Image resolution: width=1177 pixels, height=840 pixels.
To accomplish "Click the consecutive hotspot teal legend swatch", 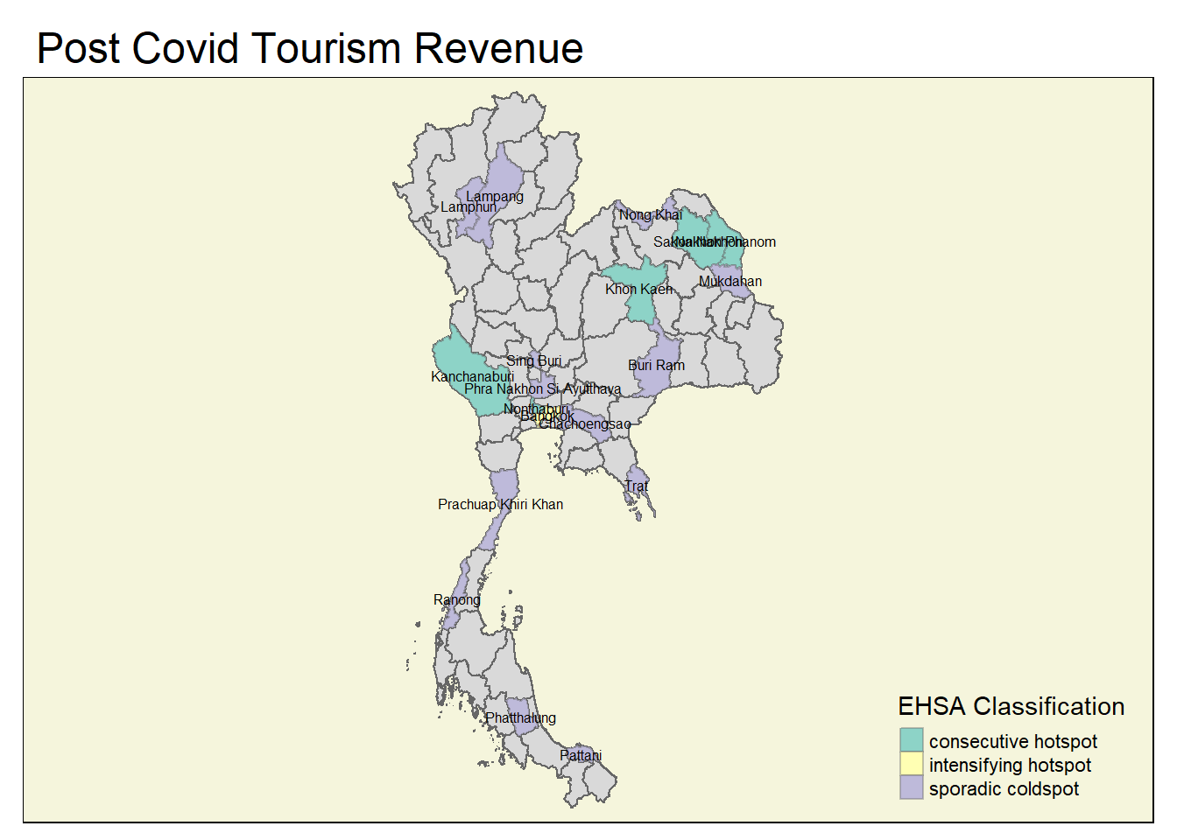I will (911, 740).
